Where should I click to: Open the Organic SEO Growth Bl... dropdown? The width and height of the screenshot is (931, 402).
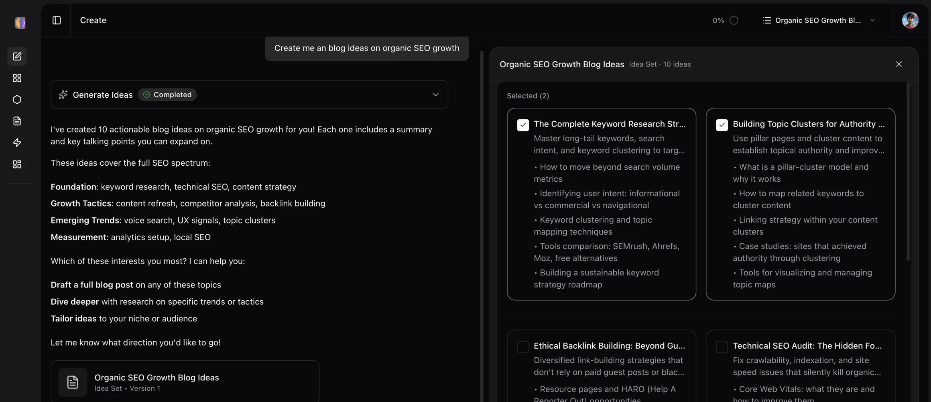[819, 20]
